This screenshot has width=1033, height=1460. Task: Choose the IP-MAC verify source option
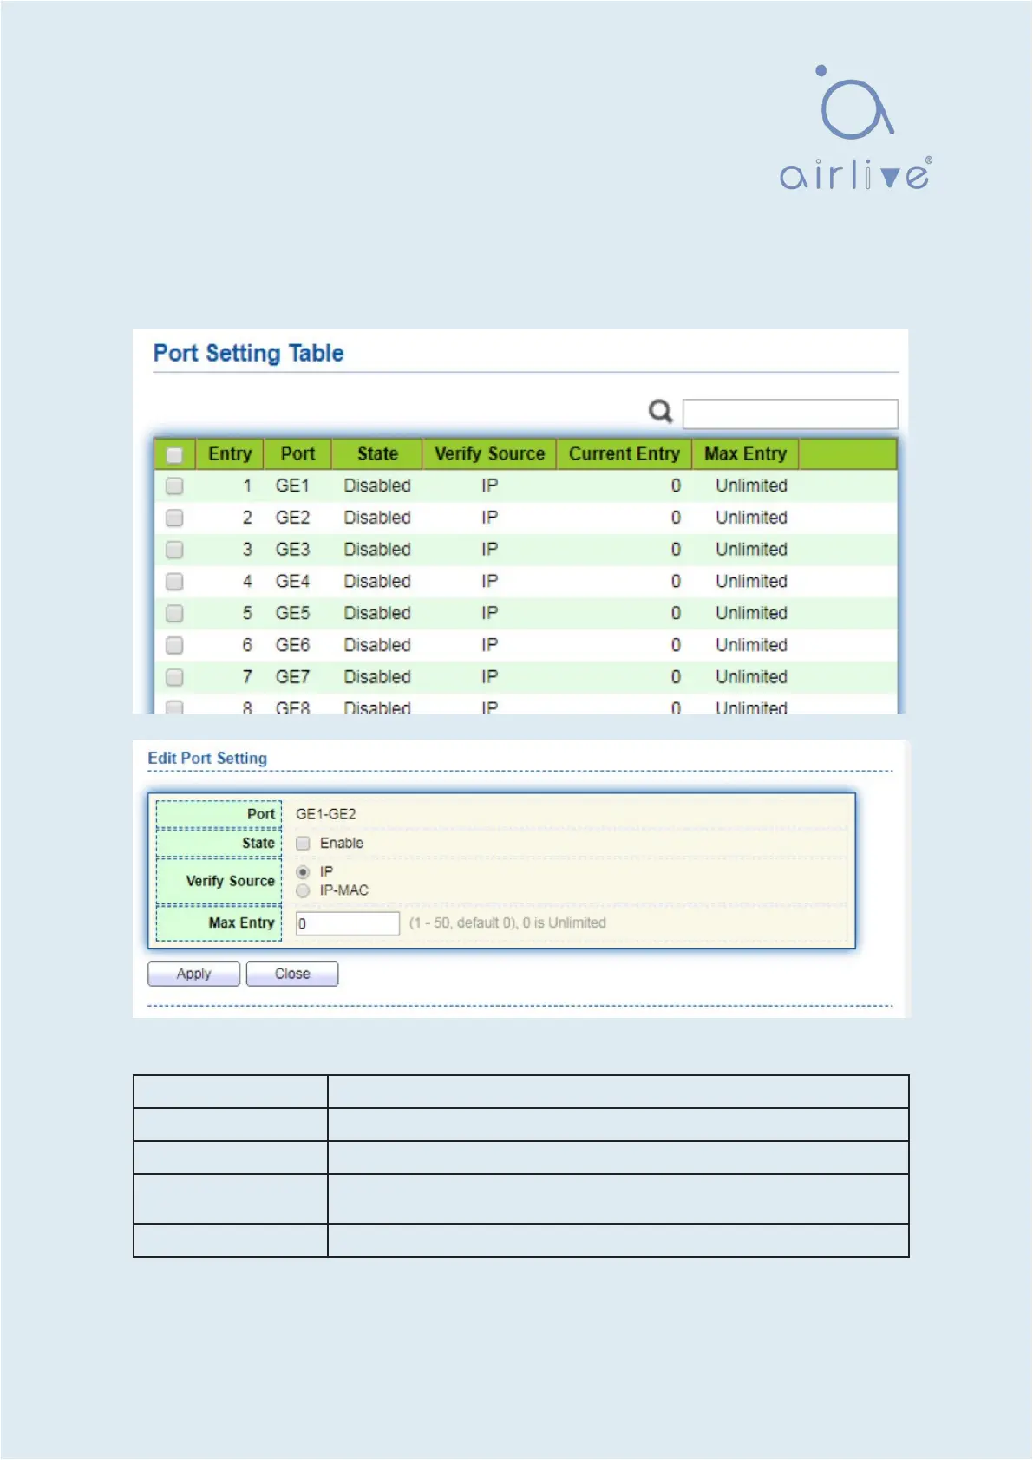pyautogui.click(x=303, y=891)
